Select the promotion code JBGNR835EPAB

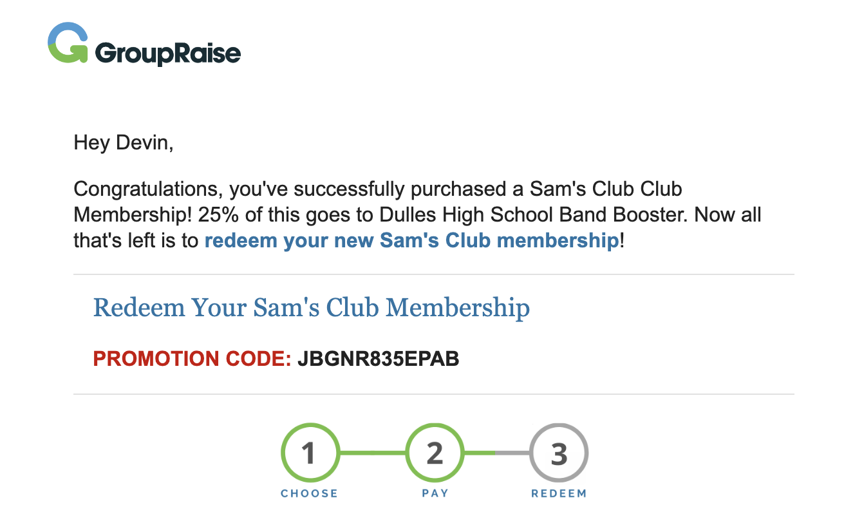378,359
